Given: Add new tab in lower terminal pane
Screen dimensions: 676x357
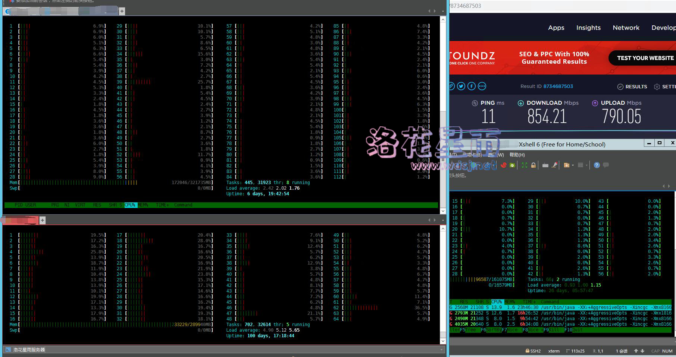Looking at the screenshot, I should point(43,220).
